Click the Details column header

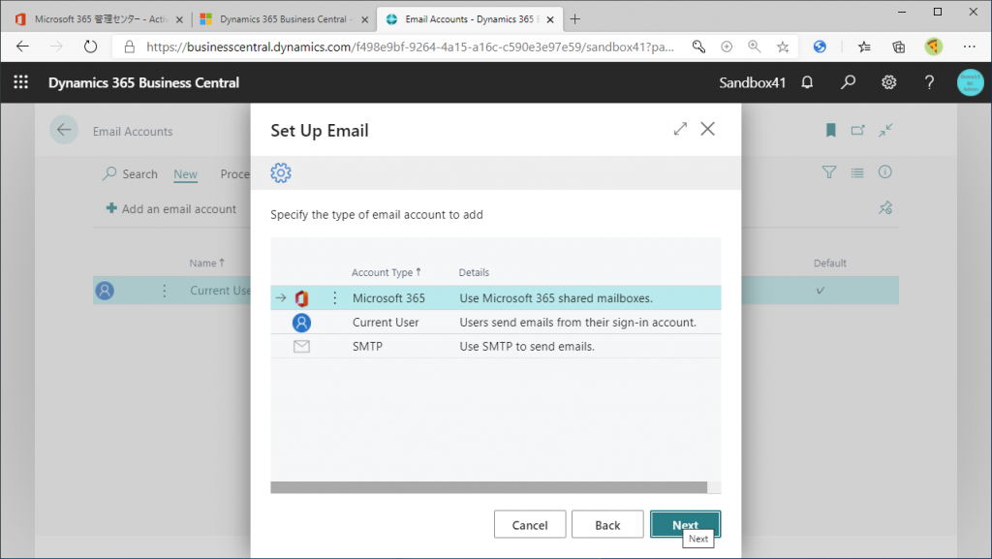[474, 272]
